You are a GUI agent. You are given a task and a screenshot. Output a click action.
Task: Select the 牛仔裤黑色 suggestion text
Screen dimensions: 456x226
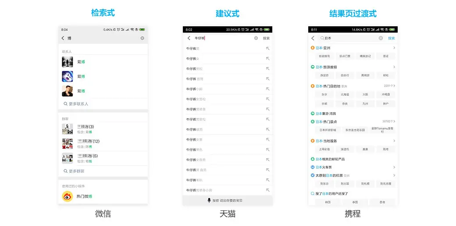coord(194,150)
